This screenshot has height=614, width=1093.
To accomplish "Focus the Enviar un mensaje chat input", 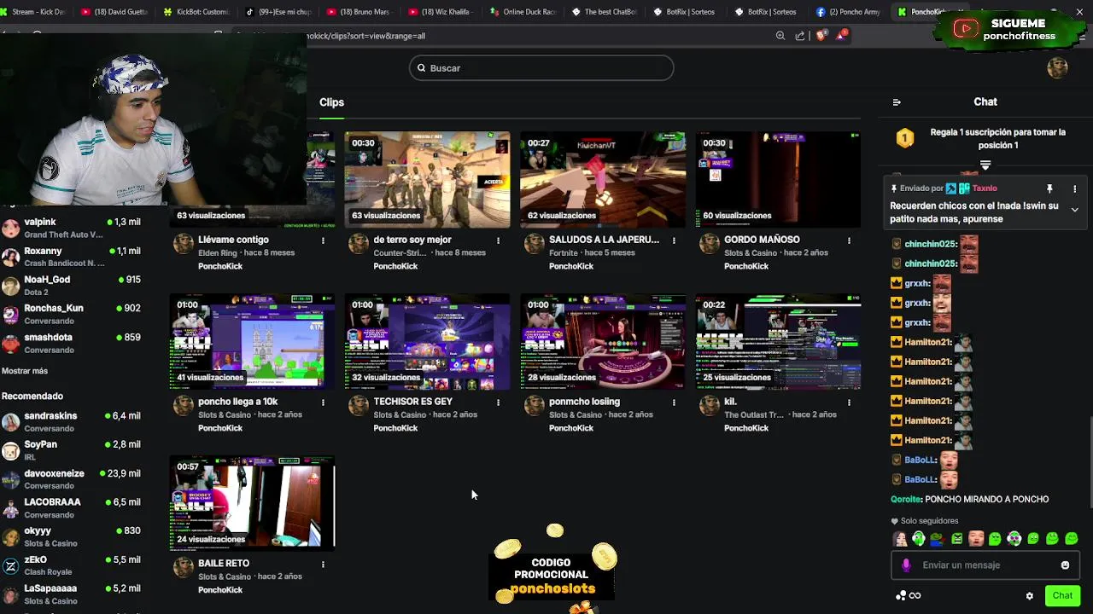I will tap(986, 565).
